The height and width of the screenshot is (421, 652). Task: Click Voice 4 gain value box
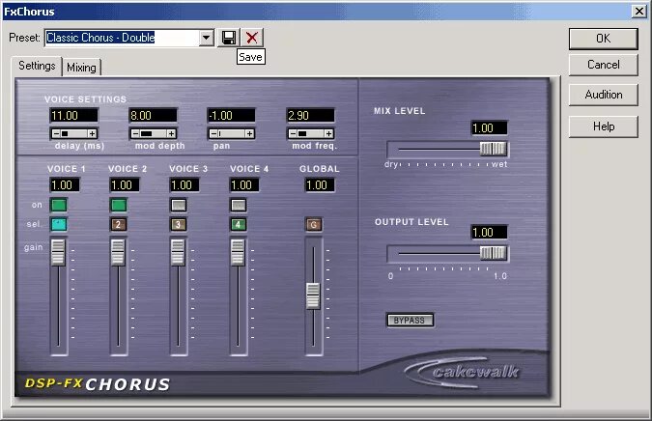tap(244, 185)
